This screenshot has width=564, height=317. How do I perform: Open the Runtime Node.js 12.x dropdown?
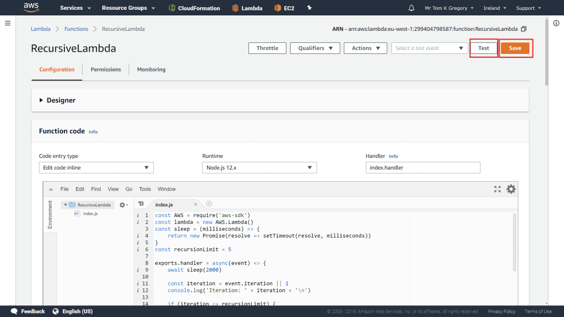(x=259, y=167)
